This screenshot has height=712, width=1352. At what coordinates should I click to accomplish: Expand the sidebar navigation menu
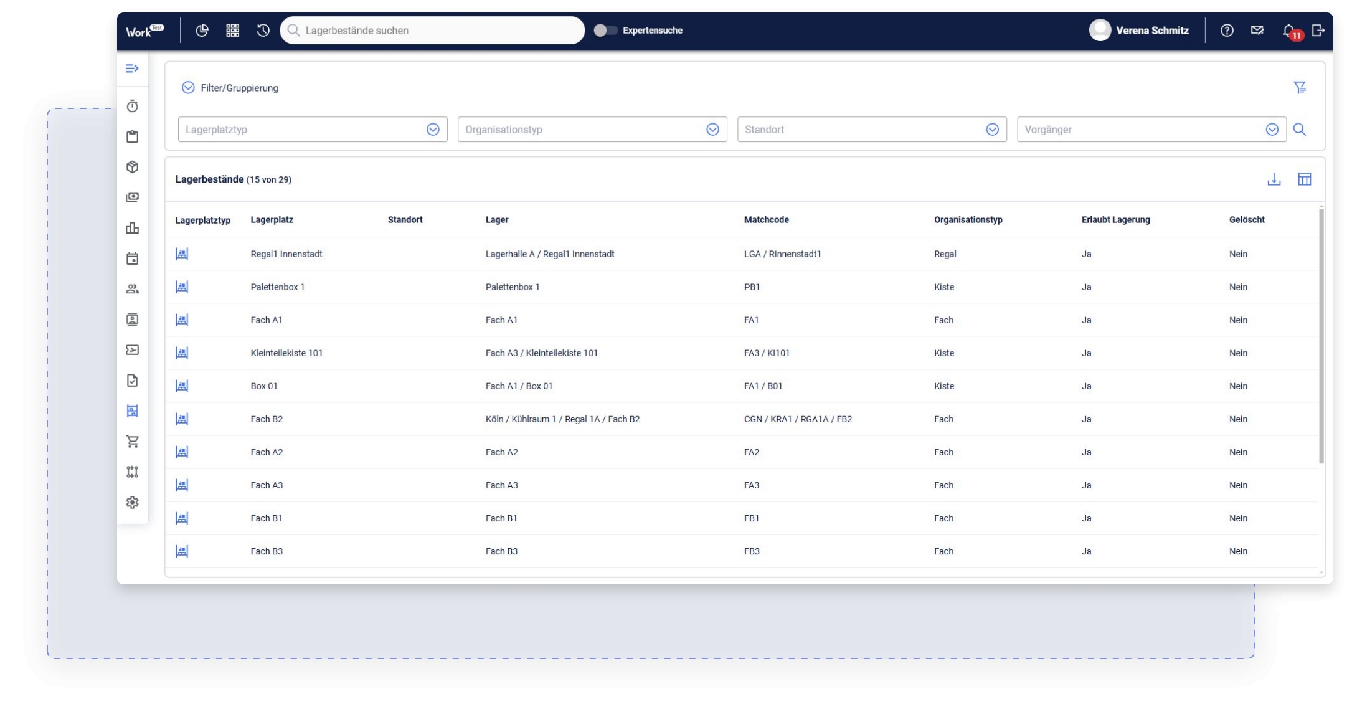point(132,69)
